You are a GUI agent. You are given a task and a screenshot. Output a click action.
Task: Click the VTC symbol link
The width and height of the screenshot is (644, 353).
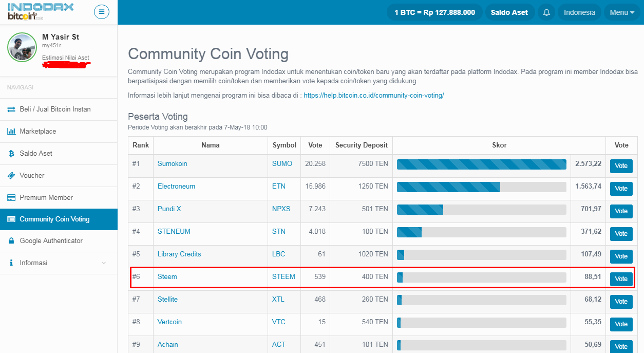pos(279,322)
